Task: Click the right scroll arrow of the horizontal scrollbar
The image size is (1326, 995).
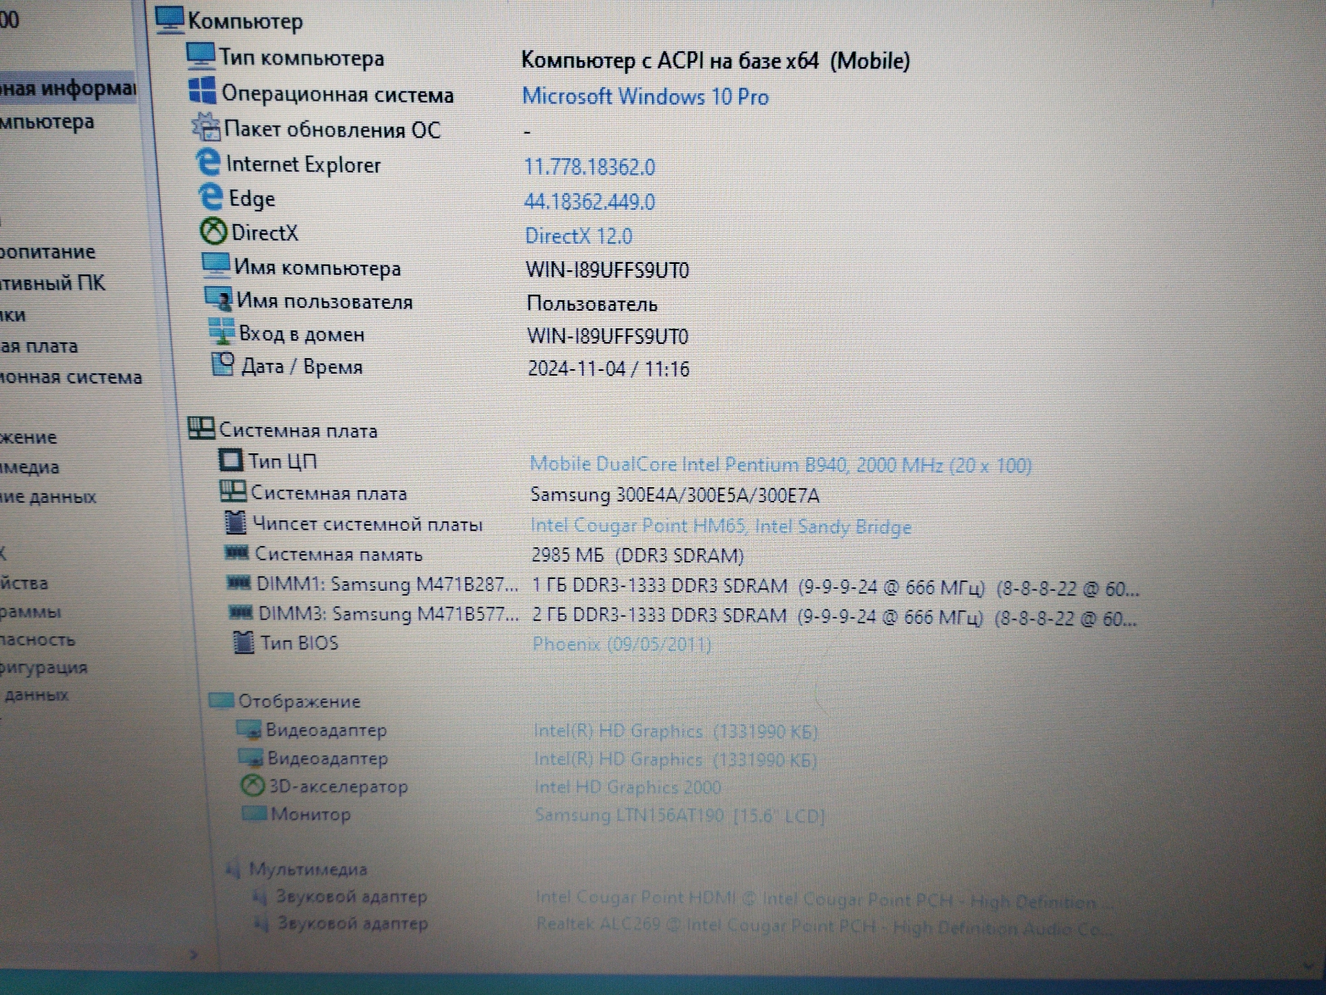Action: click(194, 955)
